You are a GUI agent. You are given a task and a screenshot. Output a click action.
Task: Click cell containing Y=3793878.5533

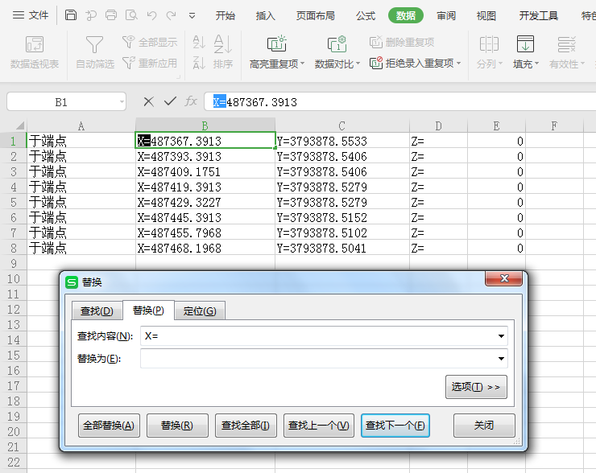[x=342, y=142]
